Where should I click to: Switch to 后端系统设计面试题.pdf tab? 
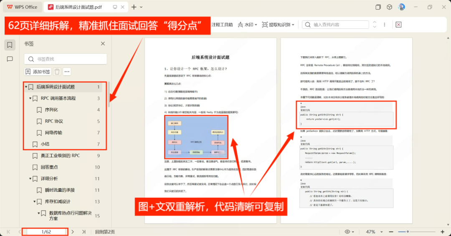pos(78,7)
